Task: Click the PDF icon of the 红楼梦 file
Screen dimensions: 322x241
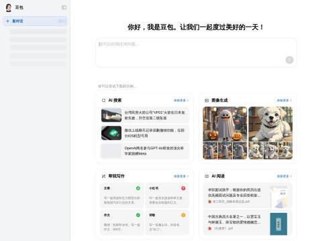Action: click(x=210, y=228)
